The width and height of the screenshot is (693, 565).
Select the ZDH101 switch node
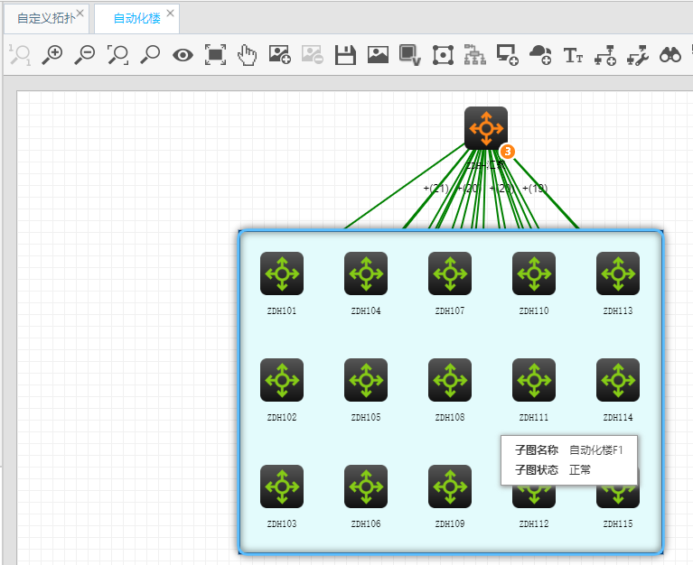click(282, 273)
